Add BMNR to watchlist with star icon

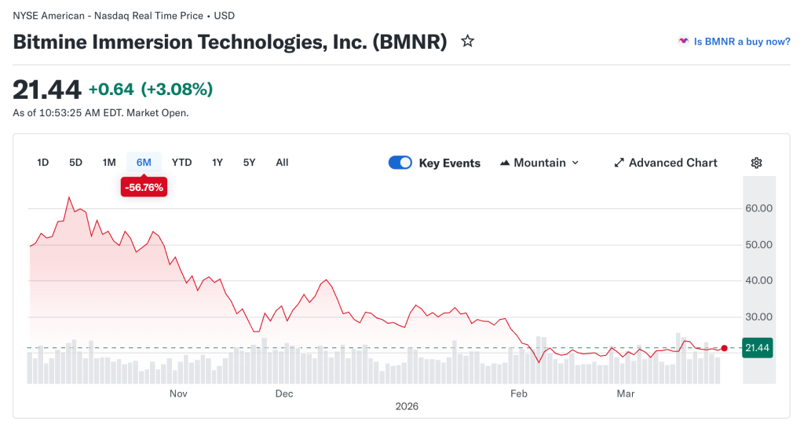(467, 42)
